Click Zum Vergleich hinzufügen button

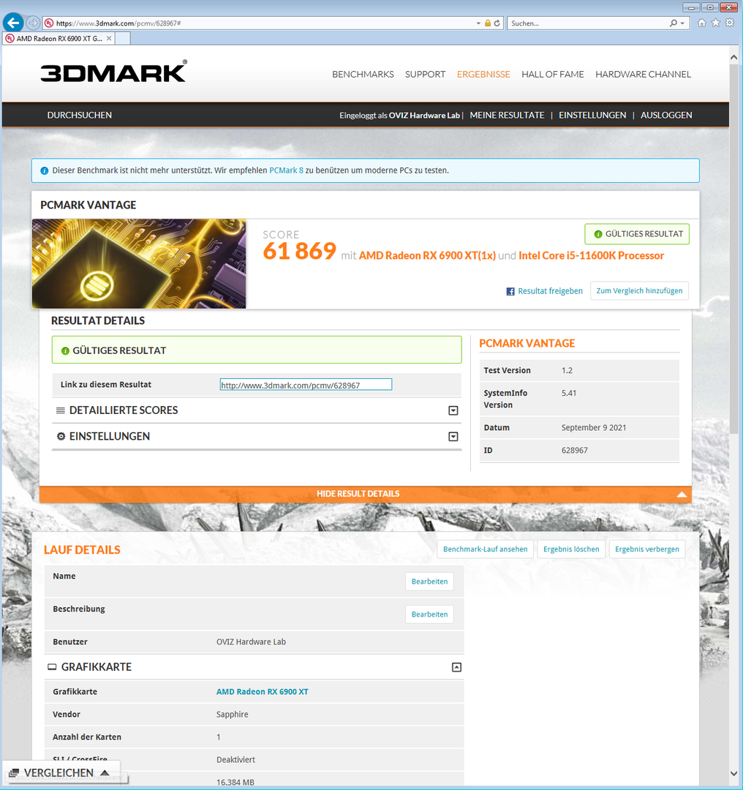639,290
